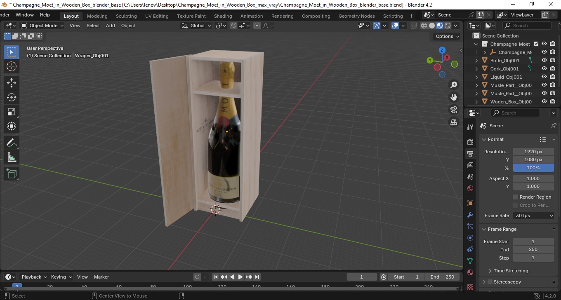The height and width of the screenshot is (300, 561).
Task: Open the World properties tab
Action: click(x=470, y=188)
